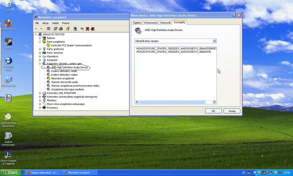Switch to the Ogólne tab
Screen dimensions: 293x176
137,22
